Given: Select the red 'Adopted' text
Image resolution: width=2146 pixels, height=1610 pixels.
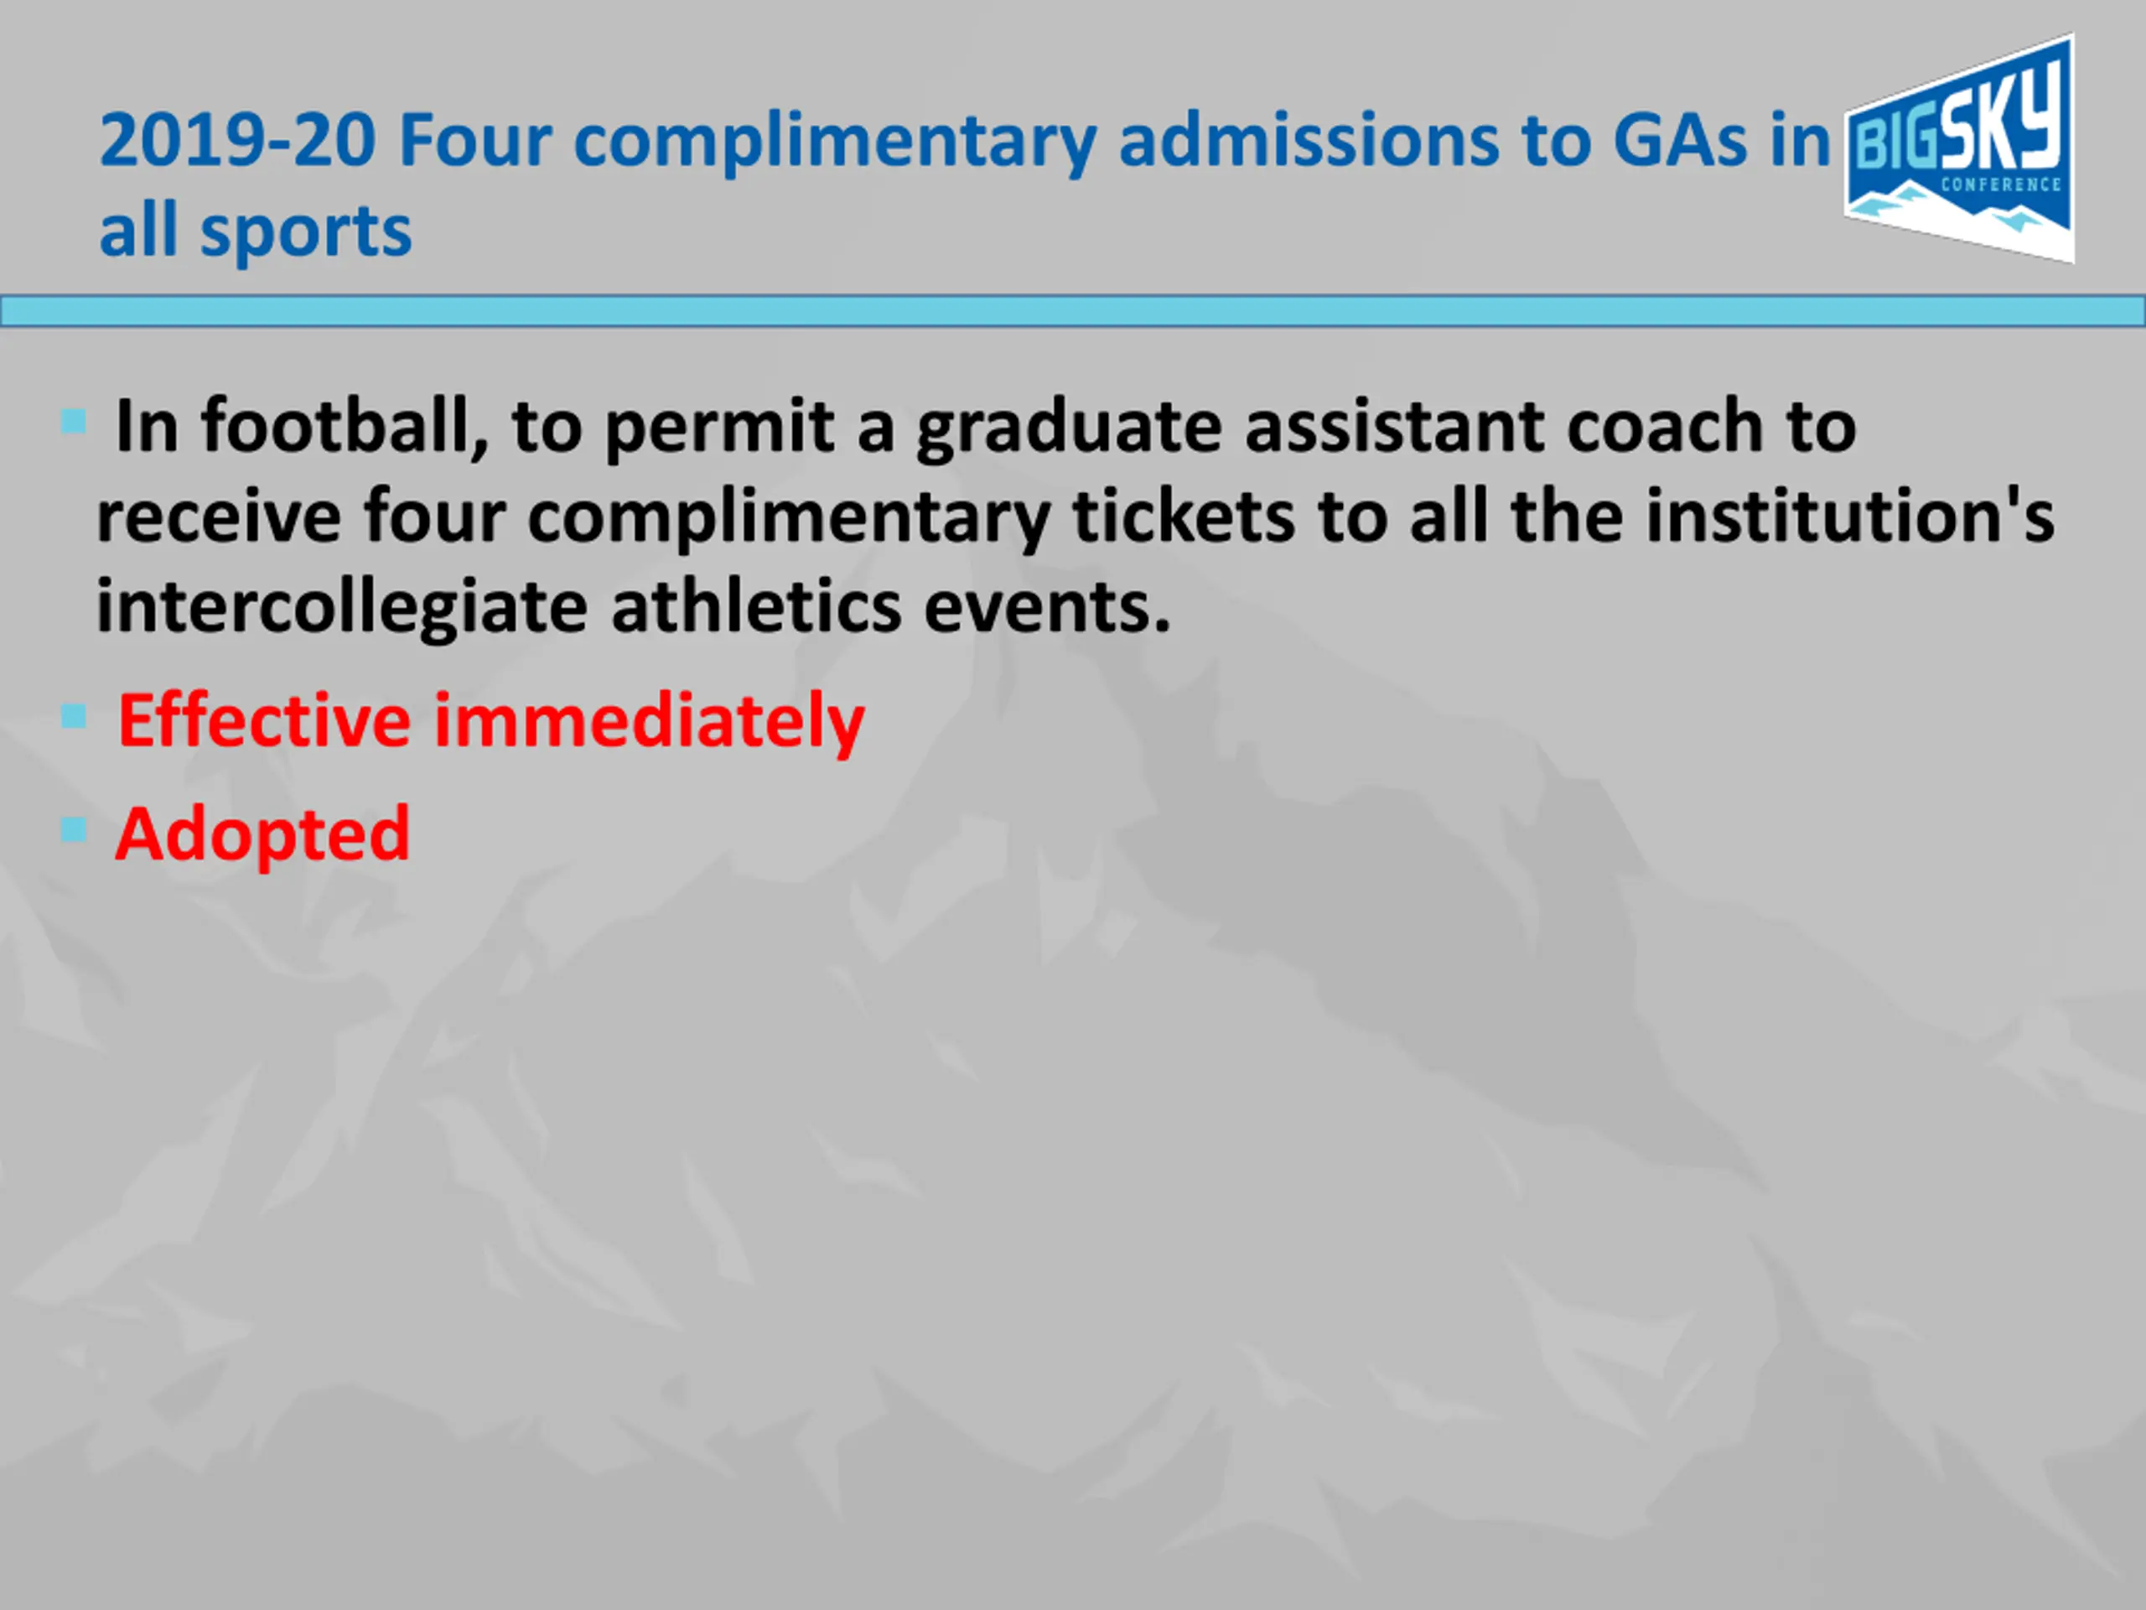Looking at the screenshot, I should pos(262,834).
